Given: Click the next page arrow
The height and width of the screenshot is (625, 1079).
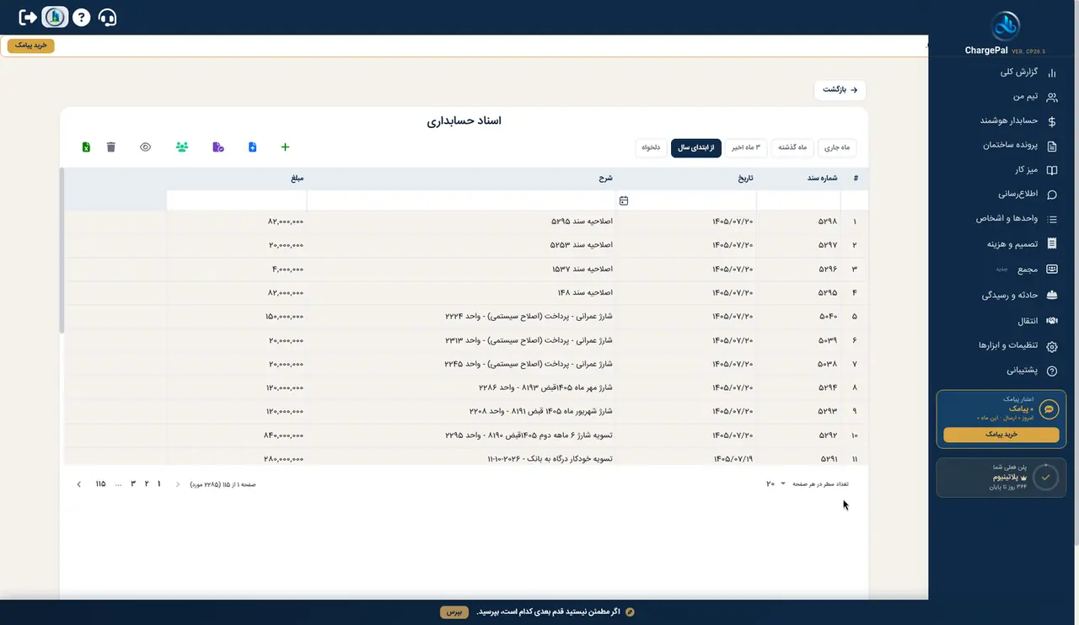Looking at the screenshot, I should pyautogui.click(x=79, y=484).
